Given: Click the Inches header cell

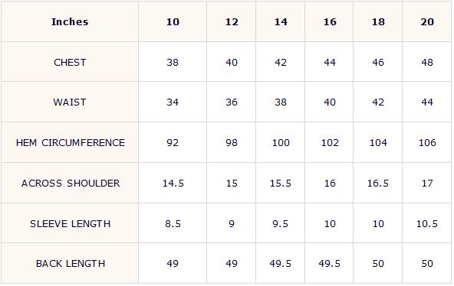Looking at the screenshot, I should pyautogui.click(x=70, y=22).
